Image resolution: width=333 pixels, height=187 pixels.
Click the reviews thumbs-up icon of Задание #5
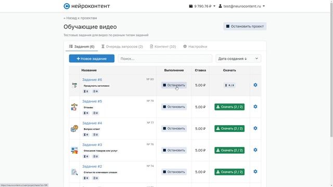pos(74,107)
